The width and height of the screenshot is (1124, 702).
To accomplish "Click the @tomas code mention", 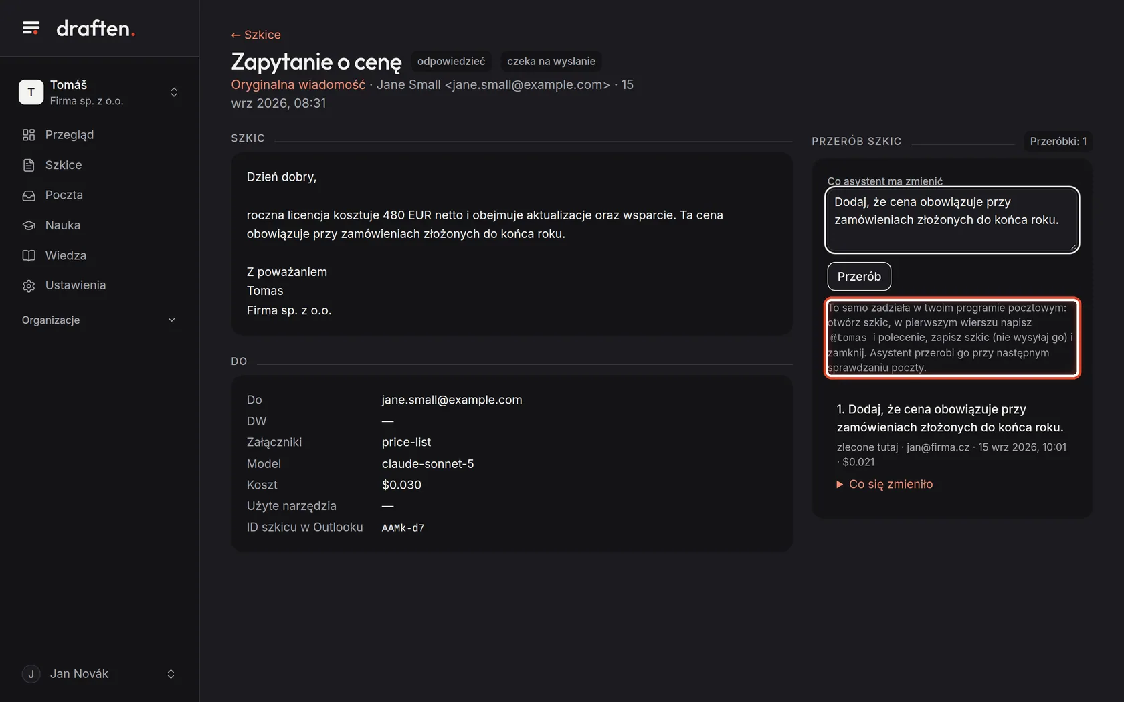I will coord(848,338).
